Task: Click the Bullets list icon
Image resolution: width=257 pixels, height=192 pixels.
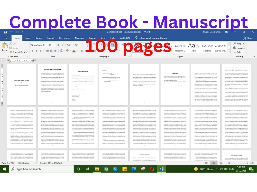Action: (82, 45)
